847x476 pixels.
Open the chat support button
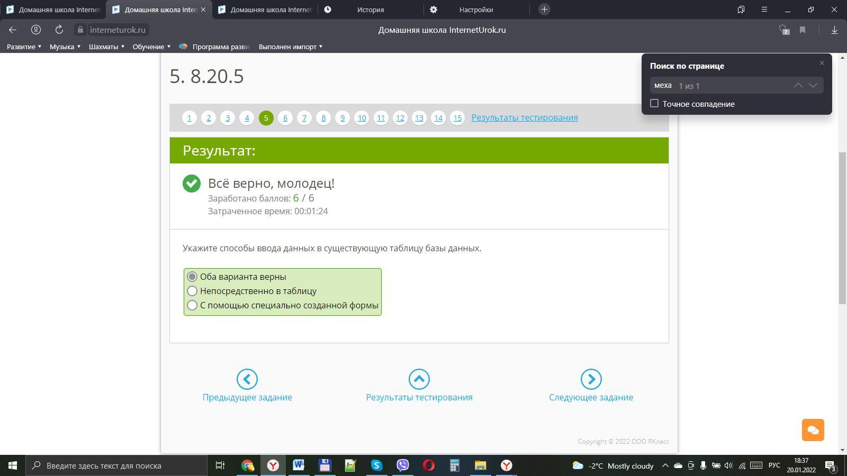coord(813,430)
